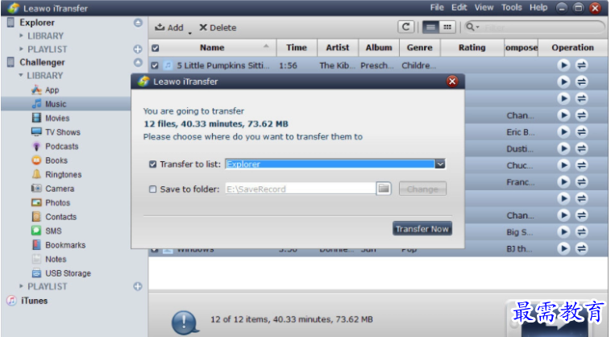
Task: Click the Change folder button
Action: point(422,189)
